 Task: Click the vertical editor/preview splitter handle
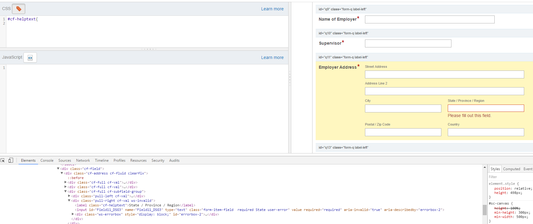[x=290, y=78]
